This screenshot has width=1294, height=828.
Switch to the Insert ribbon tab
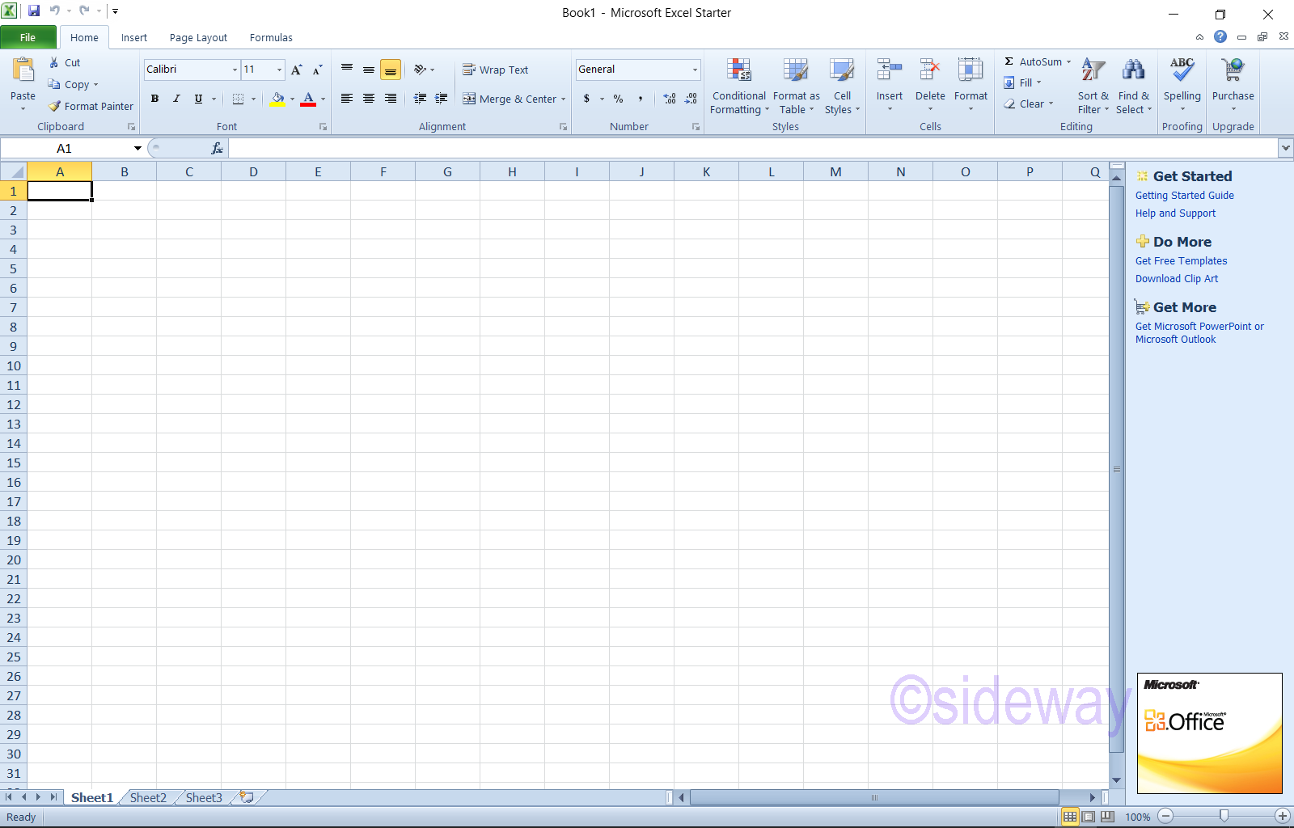click(134, 37)
